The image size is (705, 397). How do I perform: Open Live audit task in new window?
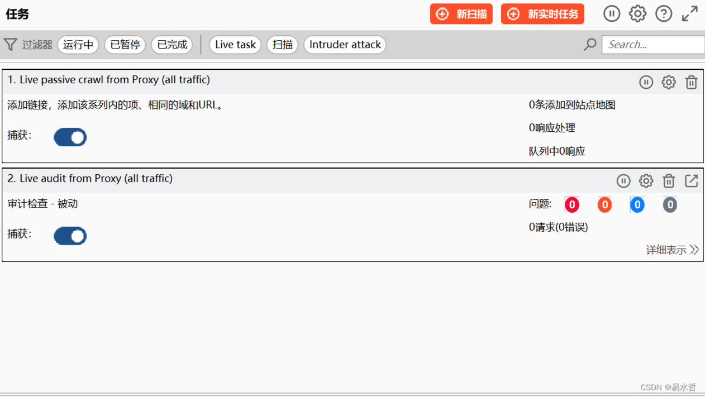pyautogui.click(x=692, y=181)
